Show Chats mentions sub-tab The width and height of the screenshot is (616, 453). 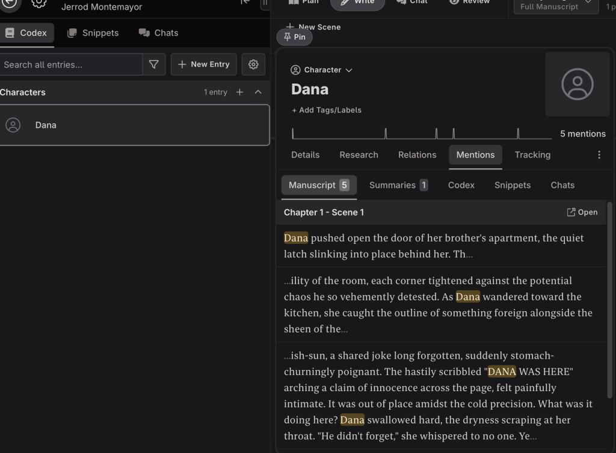coord(562,185)
